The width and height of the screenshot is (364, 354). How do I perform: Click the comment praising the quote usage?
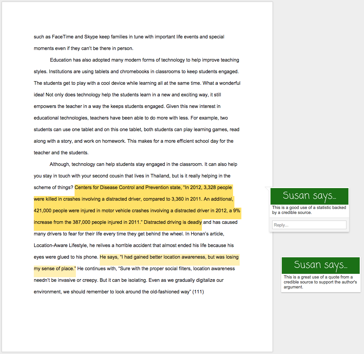(x=320, y=282)
